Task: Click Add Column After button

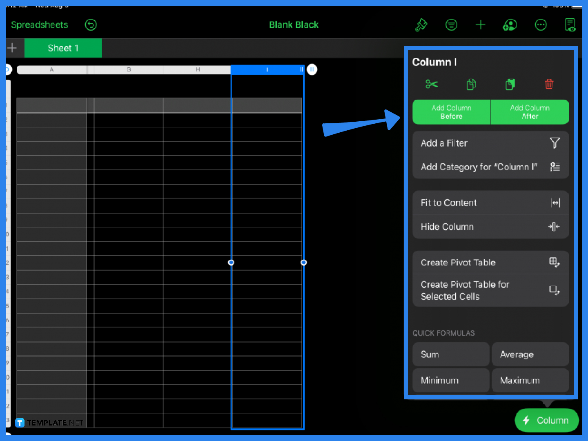Action: (x=530, y=112)
